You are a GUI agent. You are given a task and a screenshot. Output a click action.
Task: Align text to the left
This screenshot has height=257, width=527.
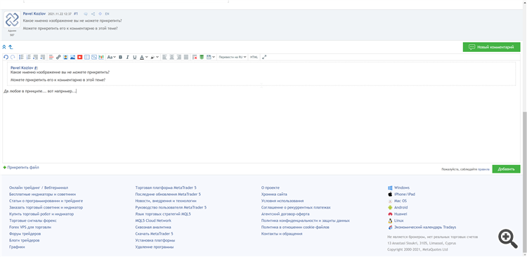coord(164,57)
